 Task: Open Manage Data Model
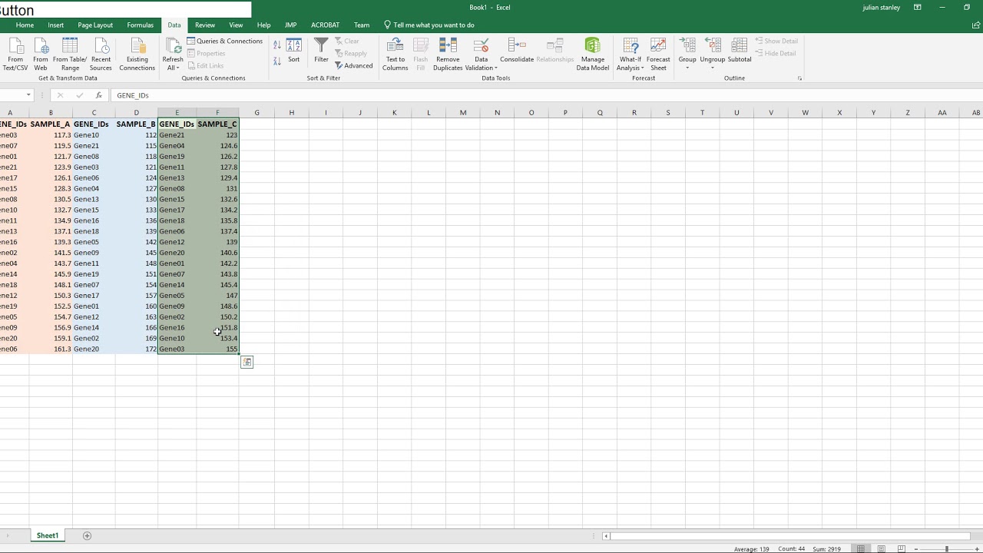click(x=593, y=54)
